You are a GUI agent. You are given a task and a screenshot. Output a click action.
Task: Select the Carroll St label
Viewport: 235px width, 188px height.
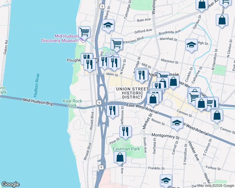pyautogui.click(x=175, y=148)
